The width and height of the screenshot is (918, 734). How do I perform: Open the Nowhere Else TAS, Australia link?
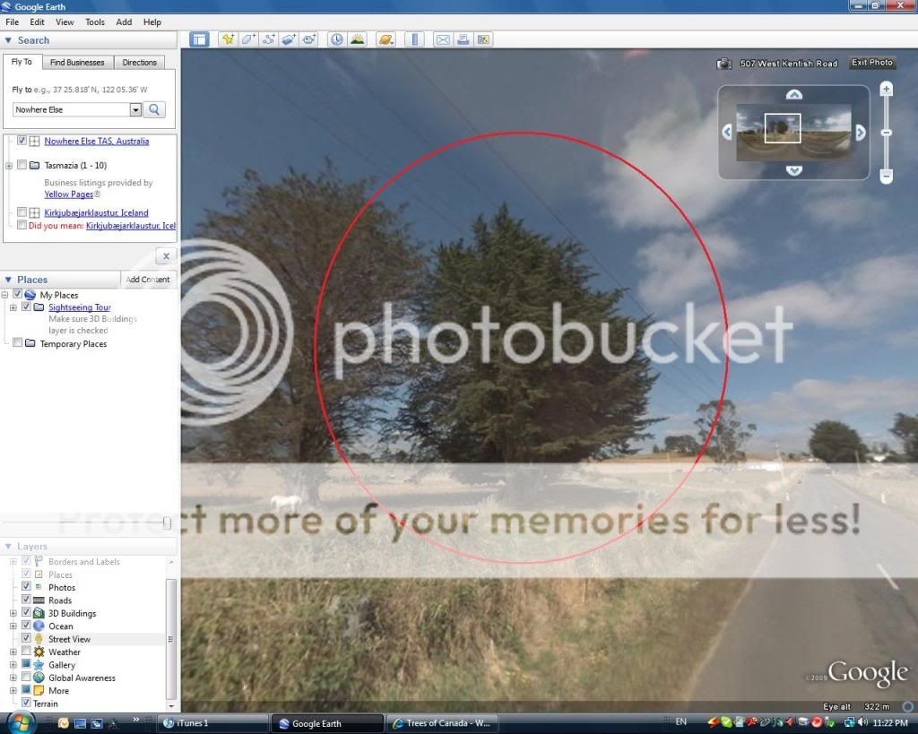(97, 141)
